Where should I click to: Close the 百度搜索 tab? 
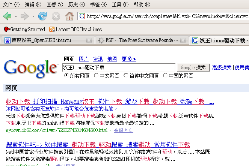[89, 40]
